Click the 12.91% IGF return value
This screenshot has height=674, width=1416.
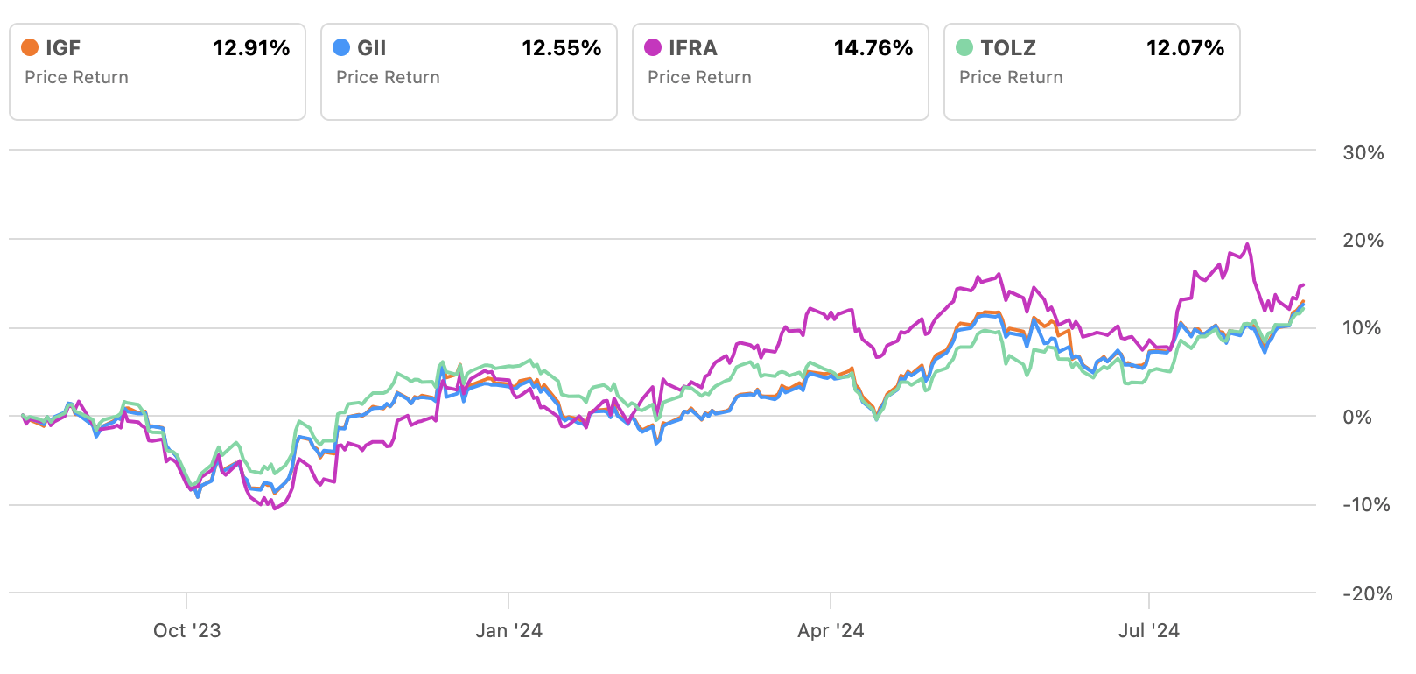[251, 48]
